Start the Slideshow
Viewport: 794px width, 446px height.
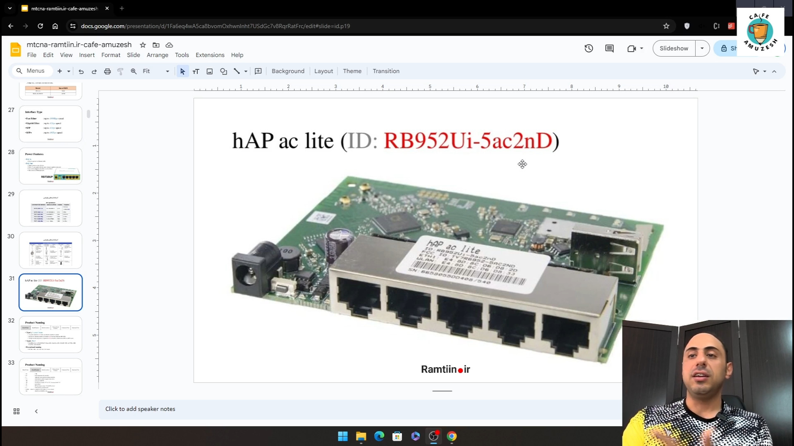[674, 48]
